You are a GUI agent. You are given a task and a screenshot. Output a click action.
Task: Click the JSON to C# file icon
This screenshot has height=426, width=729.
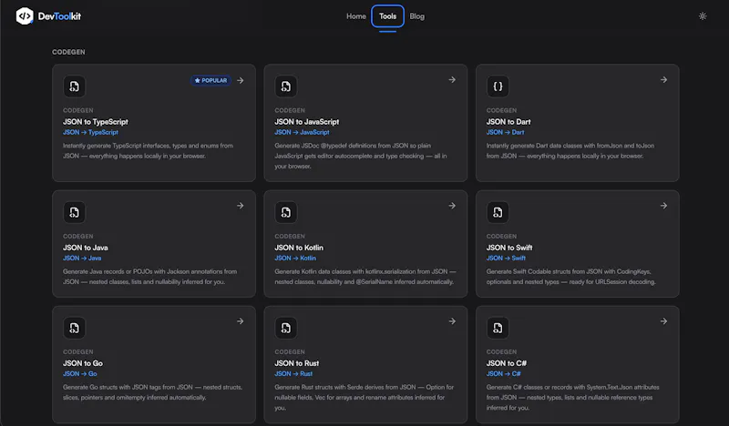pyautogui.click(x=498, y=328)
